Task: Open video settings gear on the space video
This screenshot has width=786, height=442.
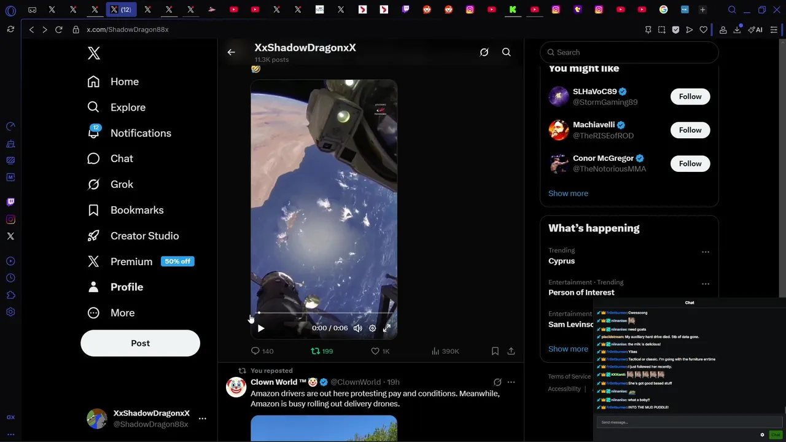Action: 372,328
